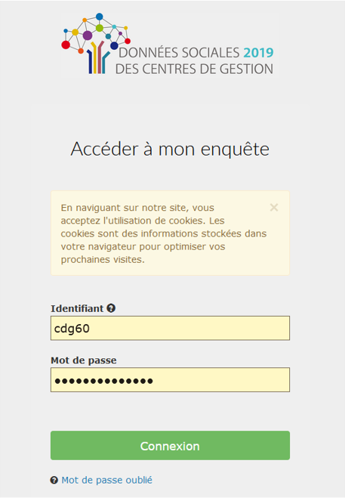Click the cookie notice paragraph text
Screen dimensions: 345x498
[x=164, y=234]
